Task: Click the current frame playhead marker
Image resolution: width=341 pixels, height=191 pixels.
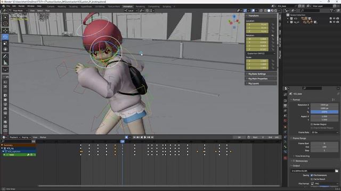Action: click(123, 142)
